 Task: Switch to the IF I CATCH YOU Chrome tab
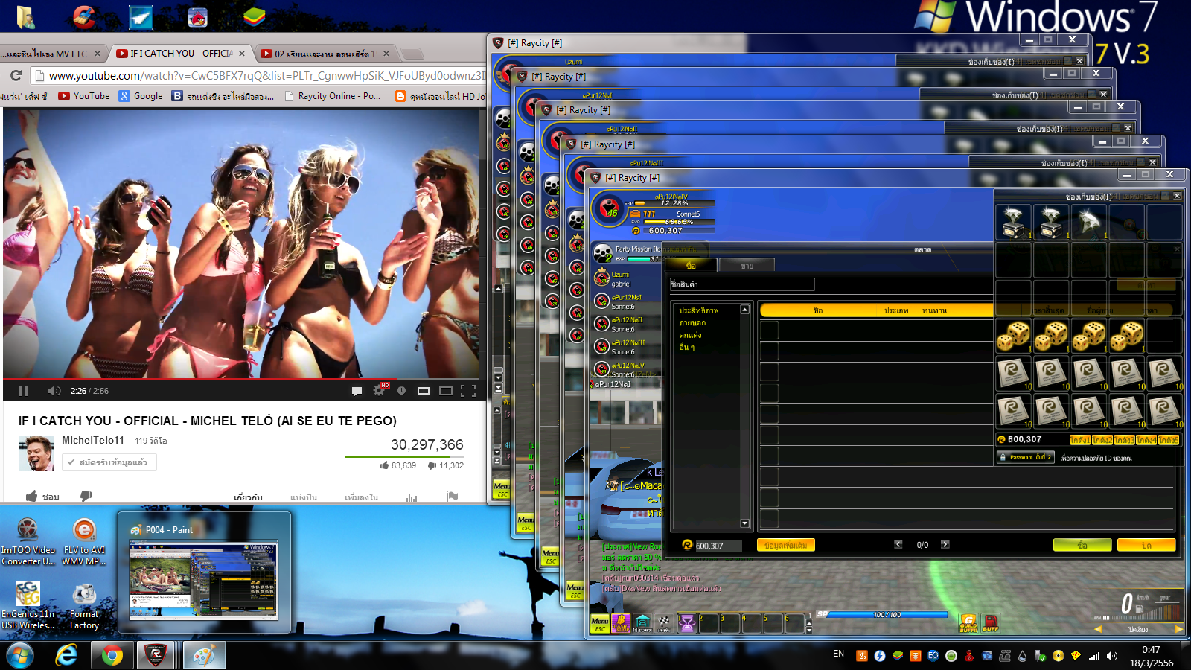click(x=181, y=54)
